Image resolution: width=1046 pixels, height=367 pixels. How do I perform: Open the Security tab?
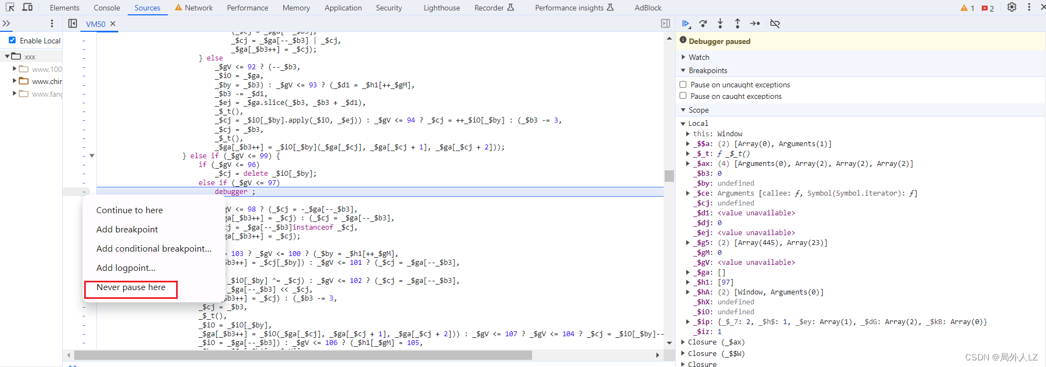tap(389, 8)
